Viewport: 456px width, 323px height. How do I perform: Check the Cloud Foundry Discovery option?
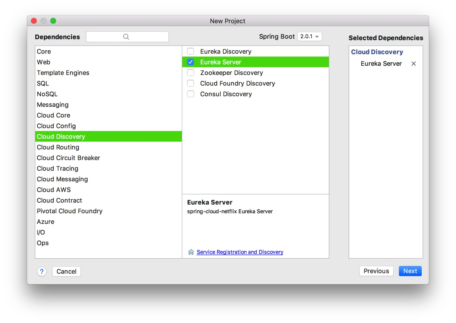tap(191, 83)
